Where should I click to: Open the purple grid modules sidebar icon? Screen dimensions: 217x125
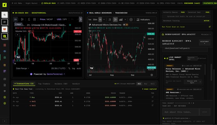click(5, 71)
